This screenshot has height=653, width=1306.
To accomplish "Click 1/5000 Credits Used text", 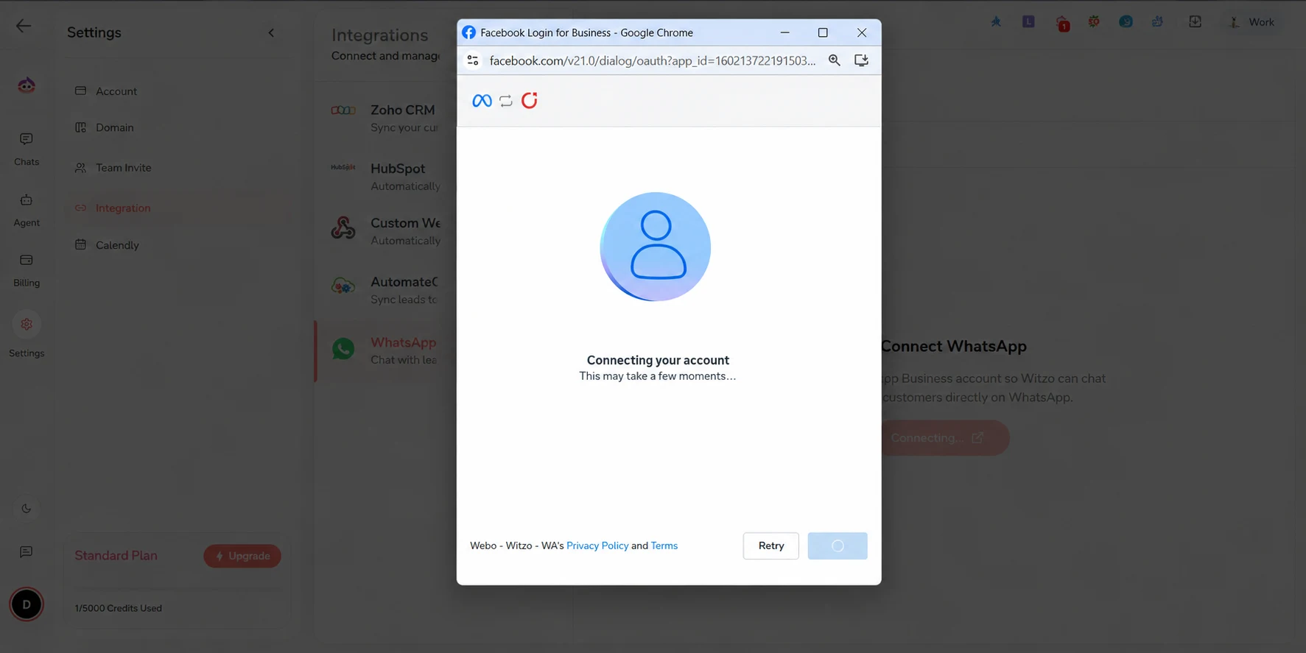I will point(118,608).
